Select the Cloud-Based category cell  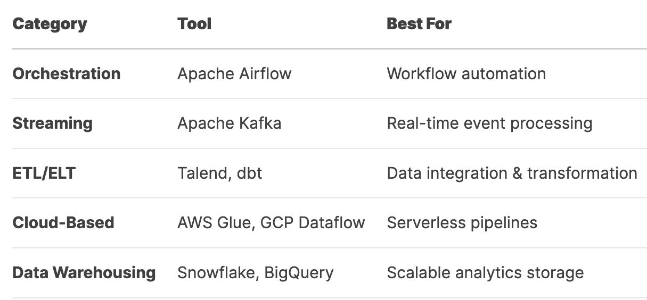pyautogui.click(x=63, y=222)
